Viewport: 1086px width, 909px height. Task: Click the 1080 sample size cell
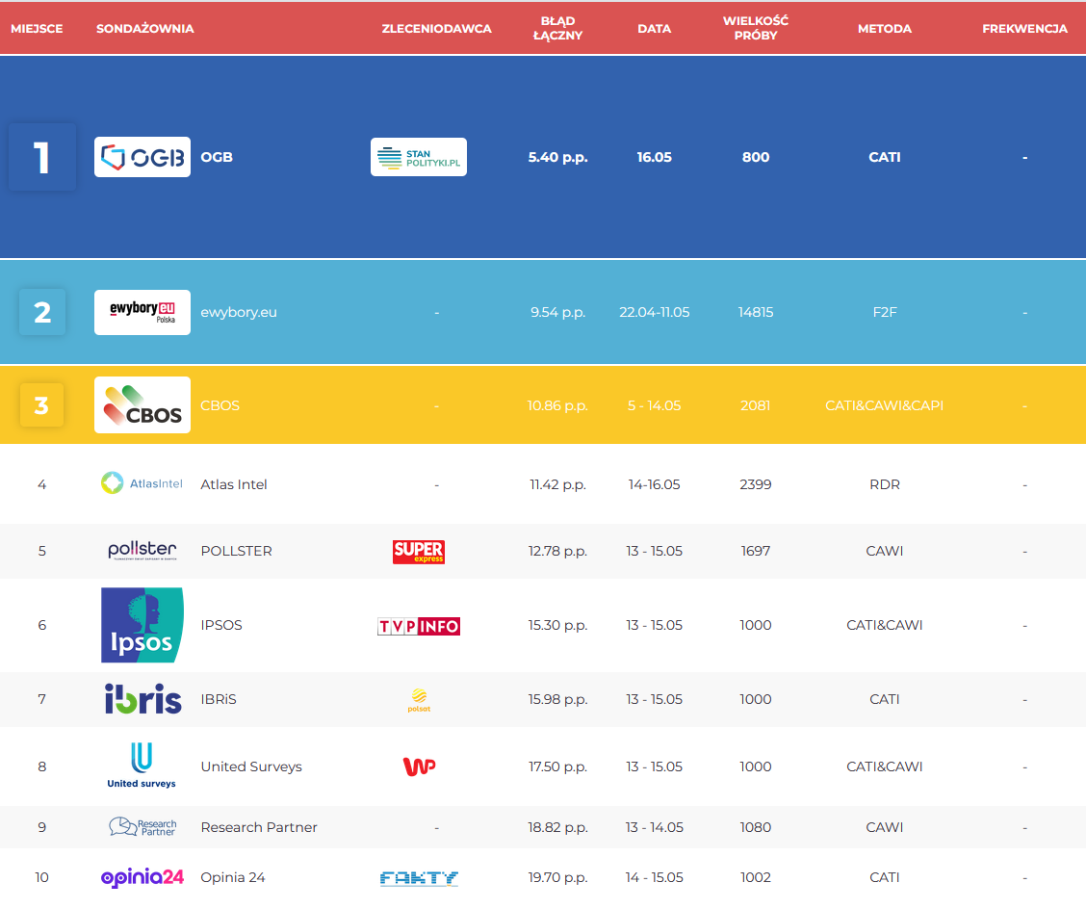tap(756, 827)
